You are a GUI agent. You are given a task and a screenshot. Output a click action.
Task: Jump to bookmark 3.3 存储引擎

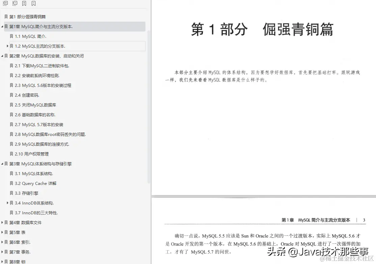point(26,193)
